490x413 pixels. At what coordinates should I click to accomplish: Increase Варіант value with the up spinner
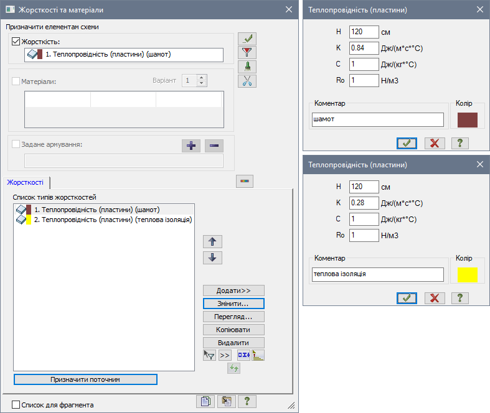coord(201,78)
